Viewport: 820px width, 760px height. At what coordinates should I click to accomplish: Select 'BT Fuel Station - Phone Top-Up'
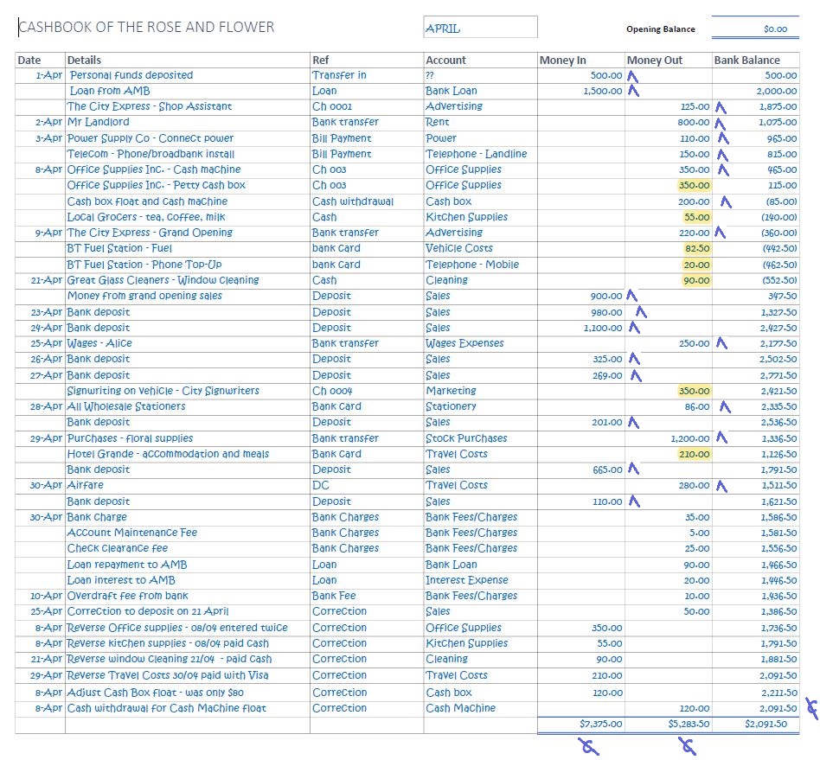[144, 265]
